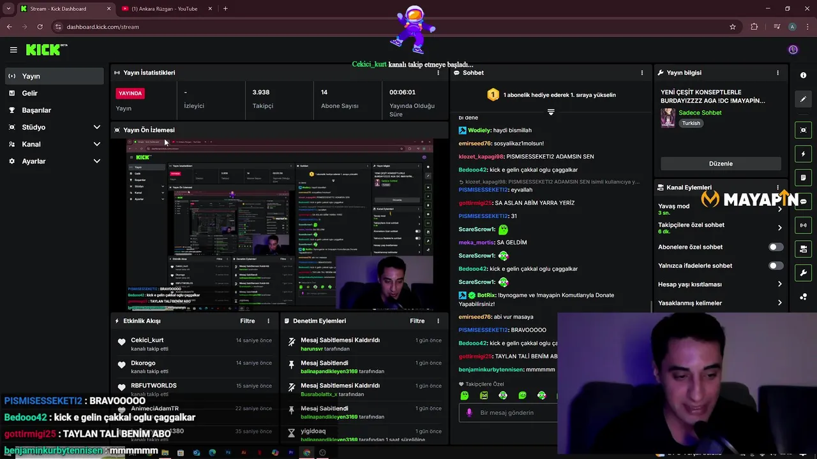817x459 pixels.
Task: Toggle Yalnızca ifadelerle sohbet switch
Action: click(776, 265)
